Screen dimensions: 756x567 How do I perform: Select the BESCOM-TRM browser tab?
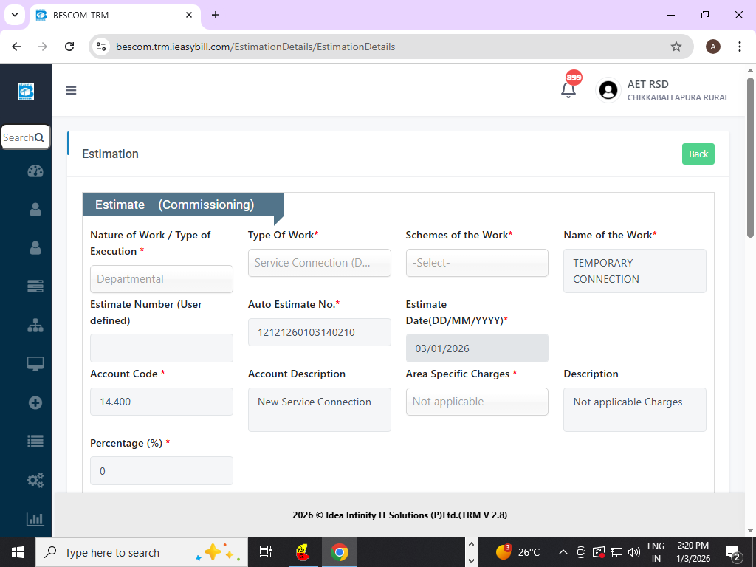114,15
